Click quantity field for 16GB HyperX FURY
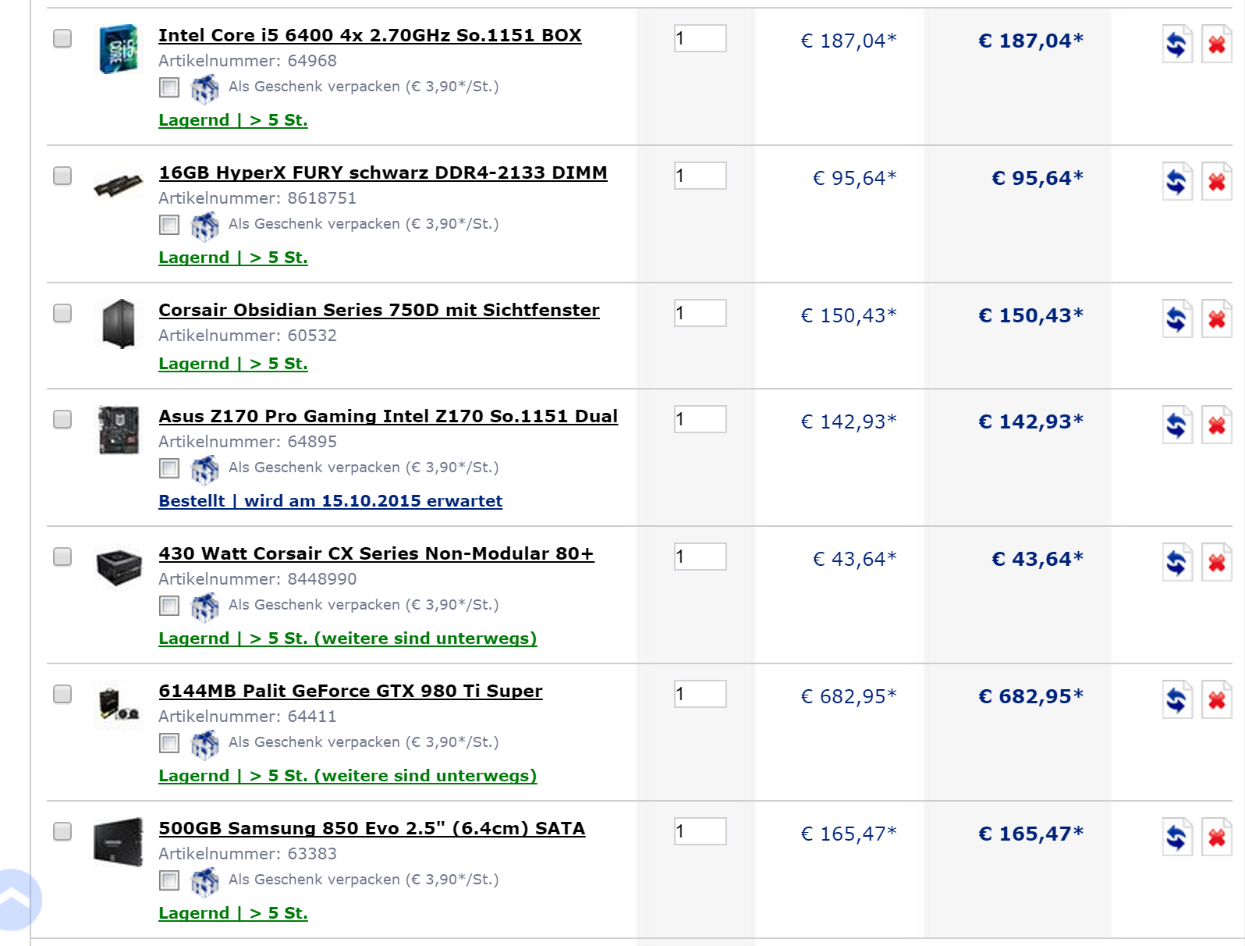The image size is (1245, 946). point(700,176)
